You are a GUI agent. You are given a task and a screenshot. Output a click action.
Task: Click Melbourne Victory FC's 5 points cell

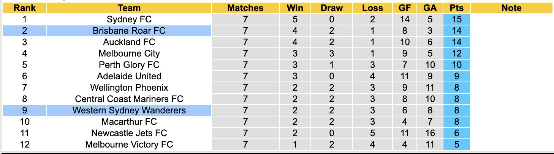[x=456, y=145]
